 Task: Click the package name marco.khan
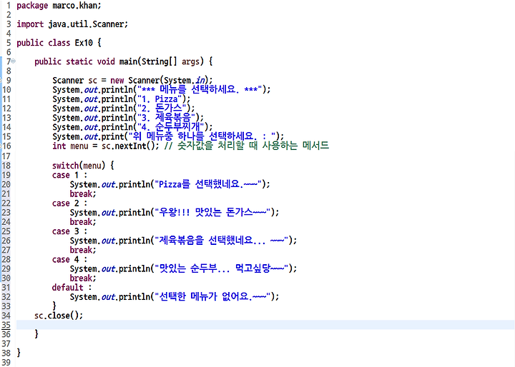(76, 6)
